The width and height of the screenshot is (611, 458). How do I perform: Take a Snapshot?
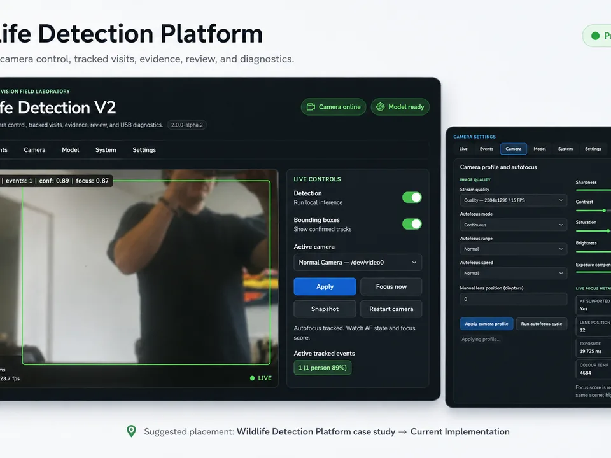[x=325, y=309]
